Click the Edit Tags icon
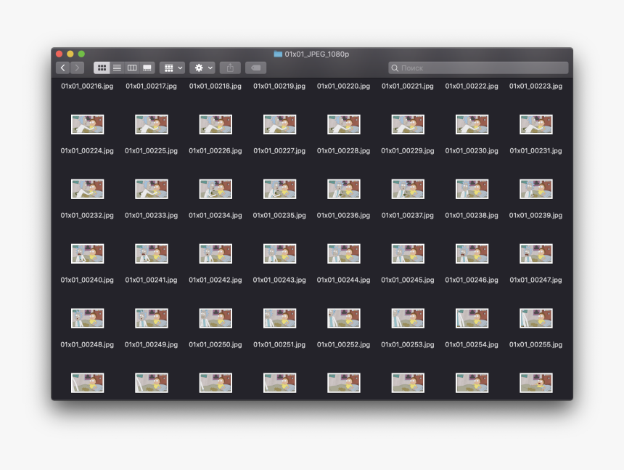 (255, 67)
